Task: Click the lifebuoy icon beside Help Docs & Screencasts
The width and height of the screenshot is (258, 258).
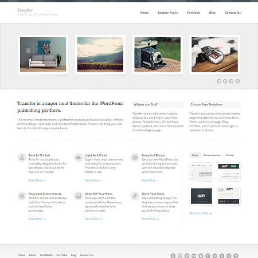Action: (22, 196)
